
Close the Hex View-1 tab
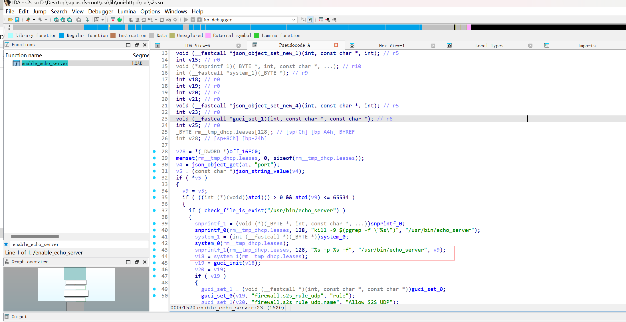coord(433,46)
